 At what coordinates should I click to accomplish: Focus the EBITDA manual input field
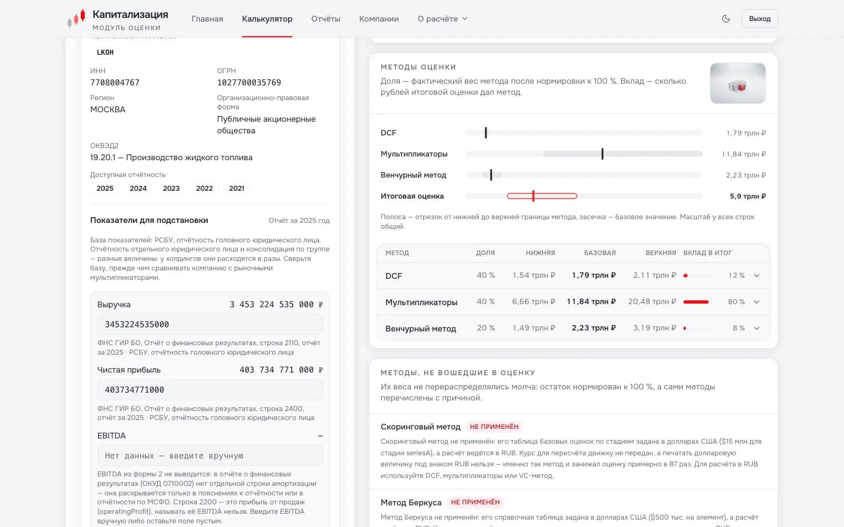tap(210, 456)
